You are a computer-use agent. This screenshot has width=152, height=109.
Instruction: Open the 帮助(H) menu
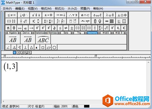(x=98, y=8)
